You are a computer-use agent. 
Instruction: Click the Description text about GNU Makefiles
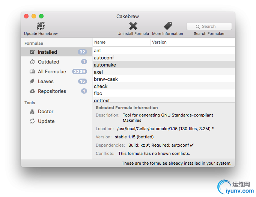(x=168, y=118)
